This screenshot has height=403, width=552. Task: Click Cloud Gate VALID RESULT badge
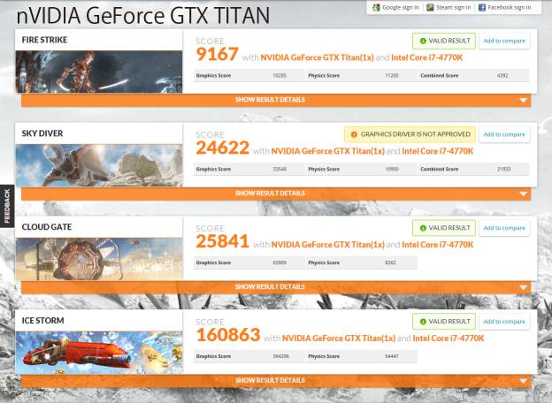pos(444,228)
